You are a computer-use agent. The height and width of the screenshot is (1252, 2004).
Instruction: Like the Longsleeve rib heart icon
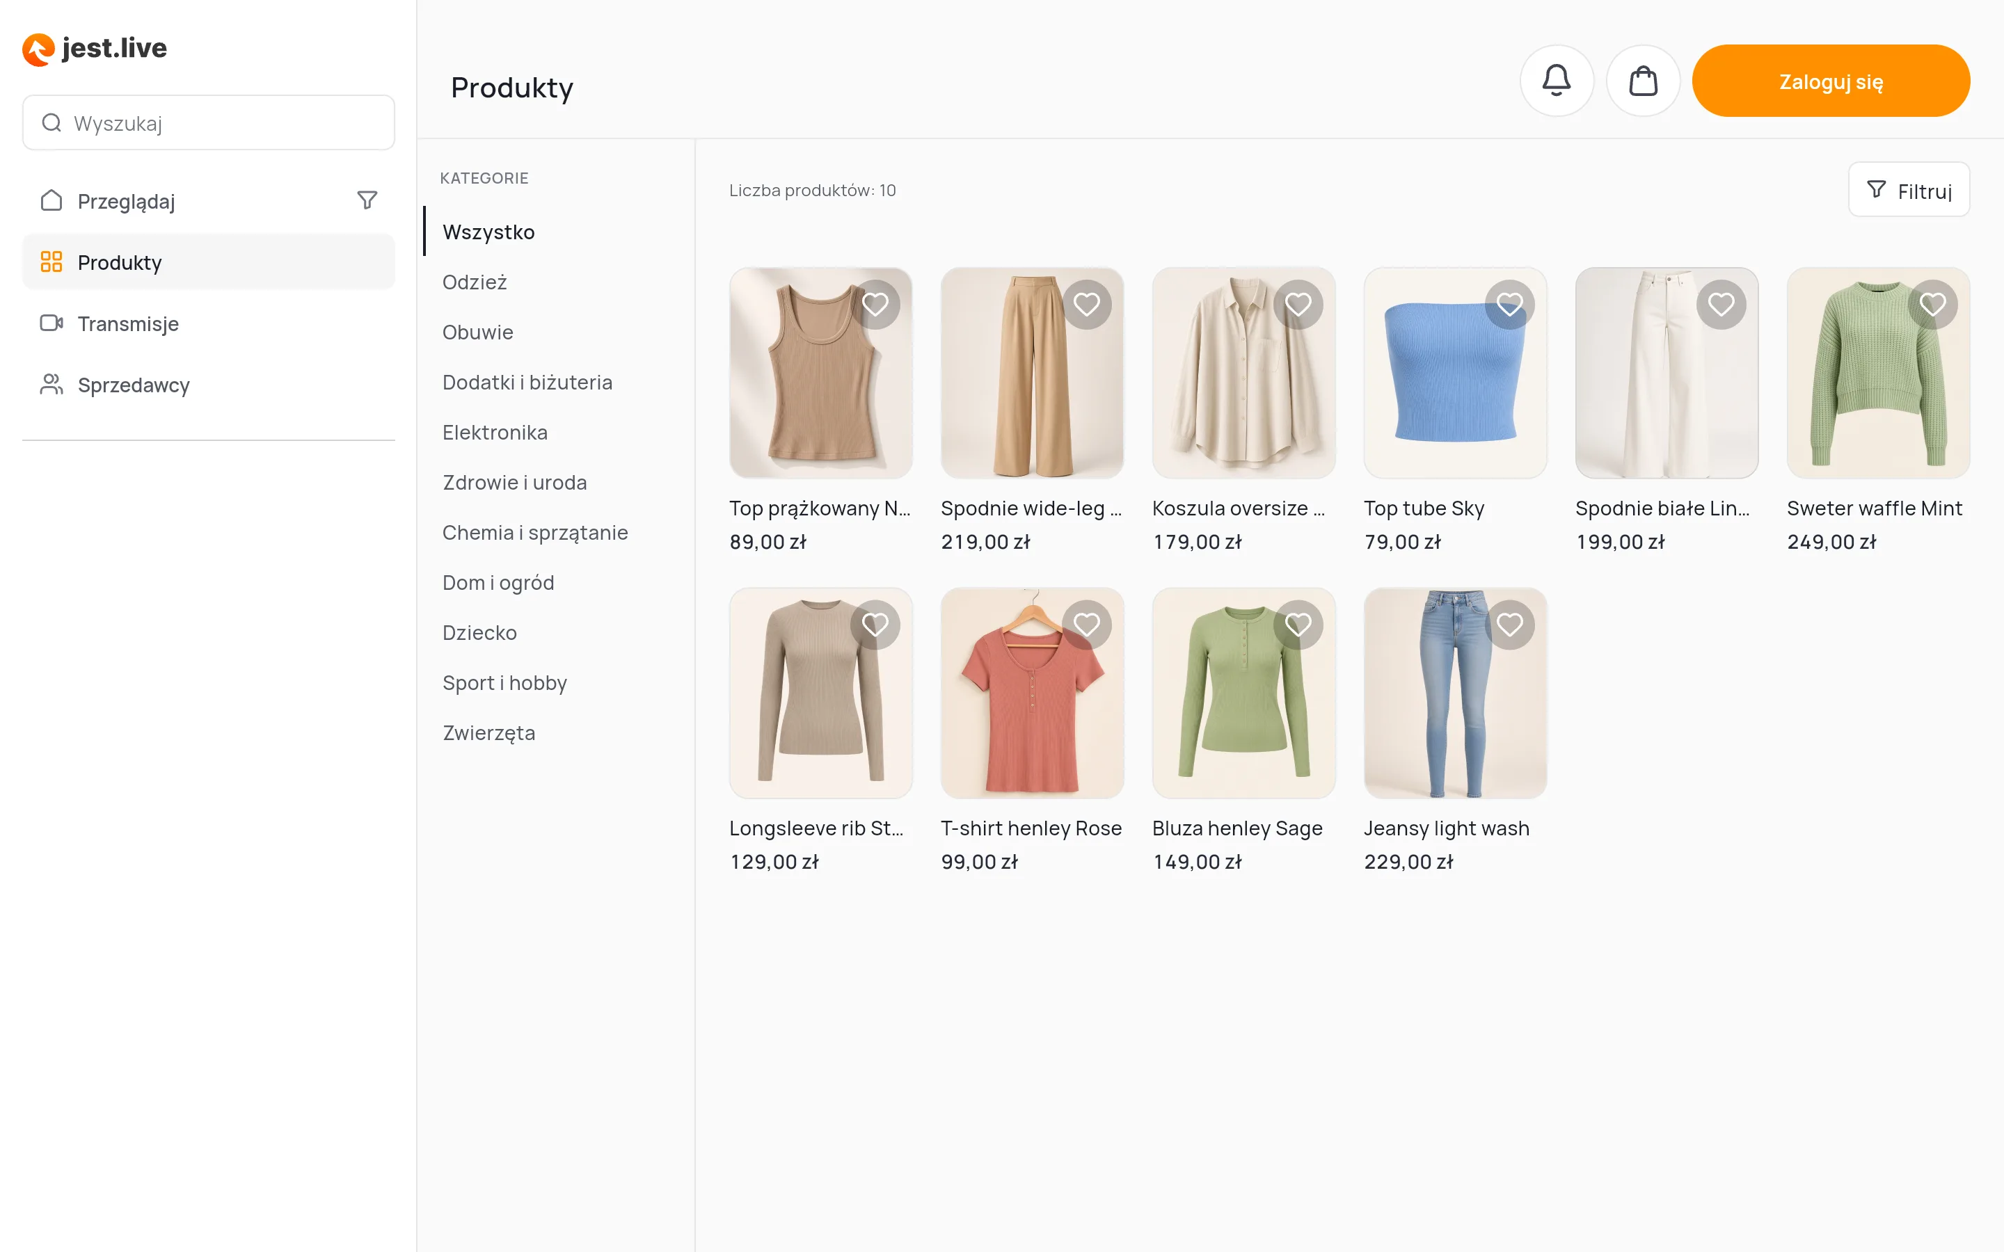tap(875, 625)
